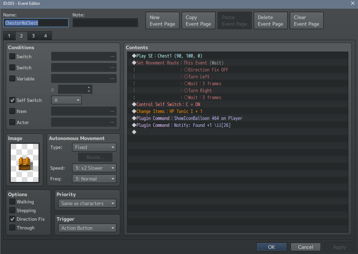Click the Note input field
Screen dimensions: 358x254
coord(105,23)
